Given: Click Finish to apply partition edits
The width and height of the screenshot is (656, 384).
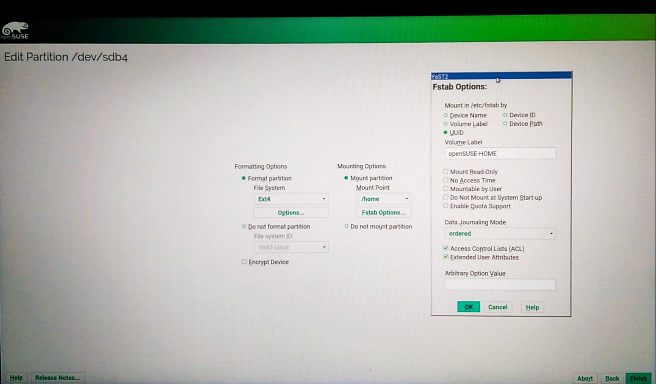Looking at the screenshot, I should click(638, 378).
